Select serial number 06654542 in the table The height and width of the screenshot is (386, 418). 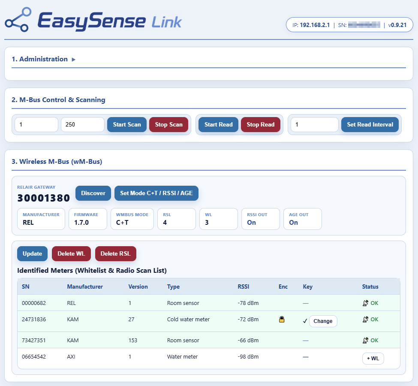[34, 357]
